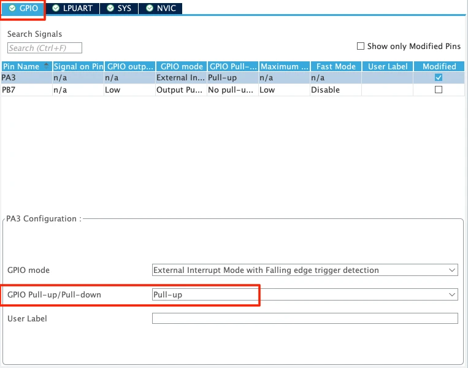This screenshot has height=368, width=468.
Task: Sort by GPIO mode column header
Action: tap(182, 66)
